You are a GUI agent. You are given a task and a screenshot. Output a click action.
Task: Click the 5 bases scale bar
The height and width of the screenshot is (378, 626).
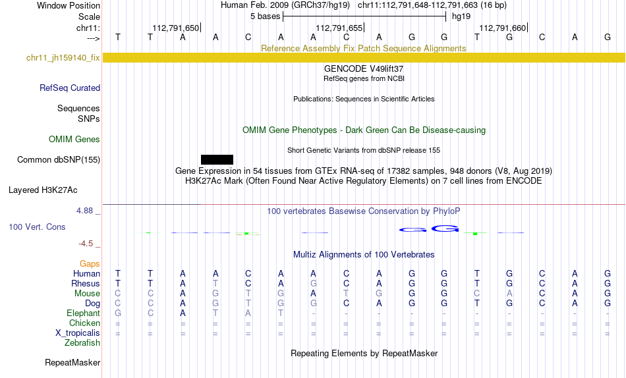point(364,16)
